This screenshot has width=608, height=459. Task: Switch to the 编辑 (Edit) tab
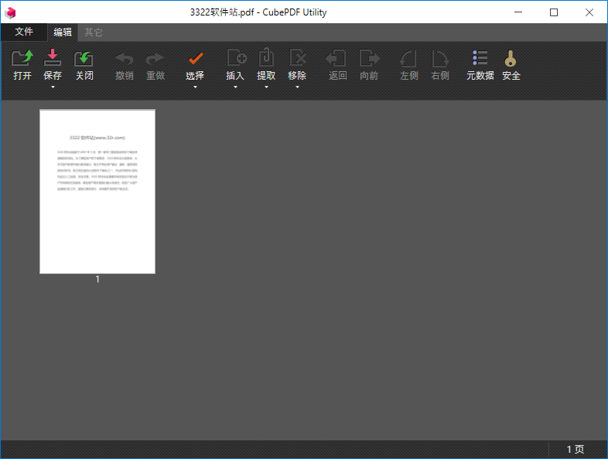(63, 33)
